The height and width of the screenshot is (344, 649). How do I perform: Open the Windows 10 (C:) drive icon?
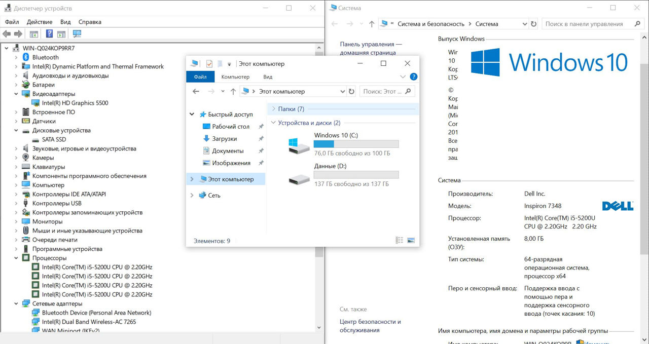point(299,146)
